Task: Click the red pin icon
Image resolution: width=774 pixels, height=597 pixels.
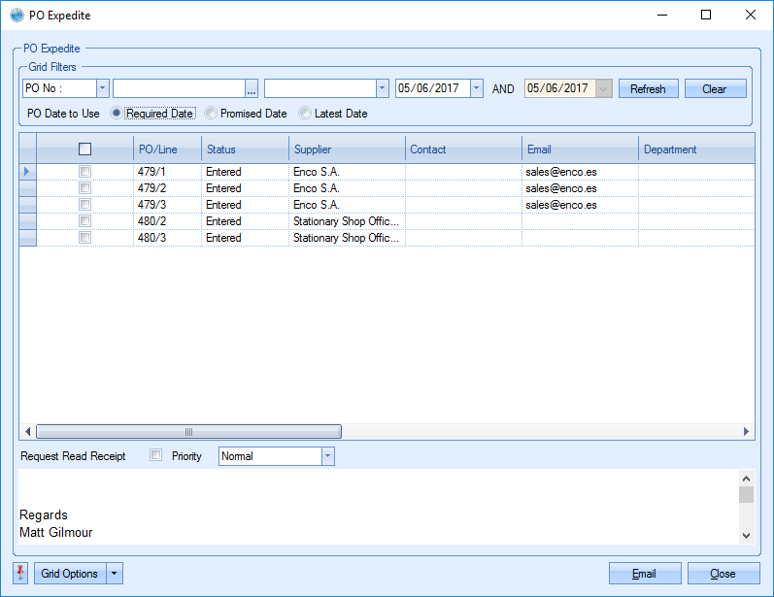Action: coord(21,573)
